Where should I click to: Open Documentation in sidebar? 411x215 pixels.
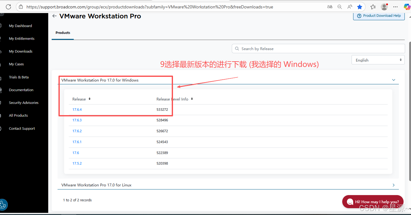21,90
